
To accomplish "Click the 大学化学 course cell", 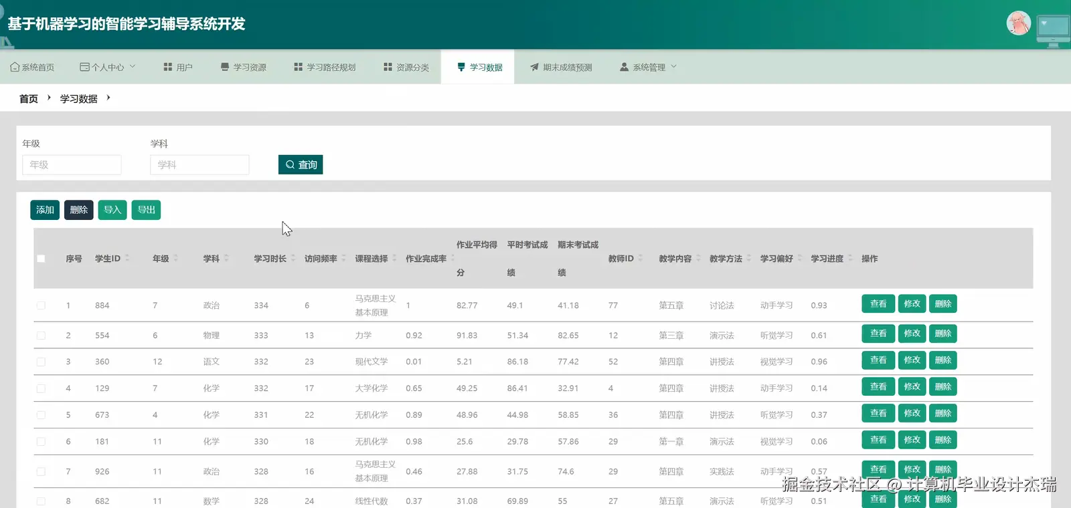I will coord(372,388).
